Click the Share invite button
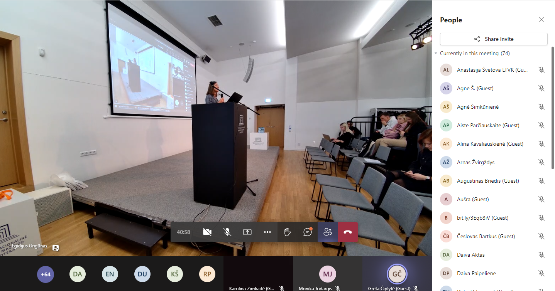This screenshot has height=291, width=555. 494,39
